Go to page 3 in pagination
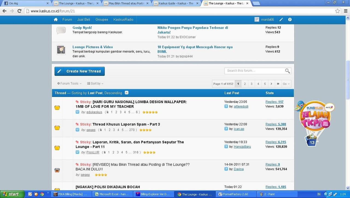 [251, 84]
